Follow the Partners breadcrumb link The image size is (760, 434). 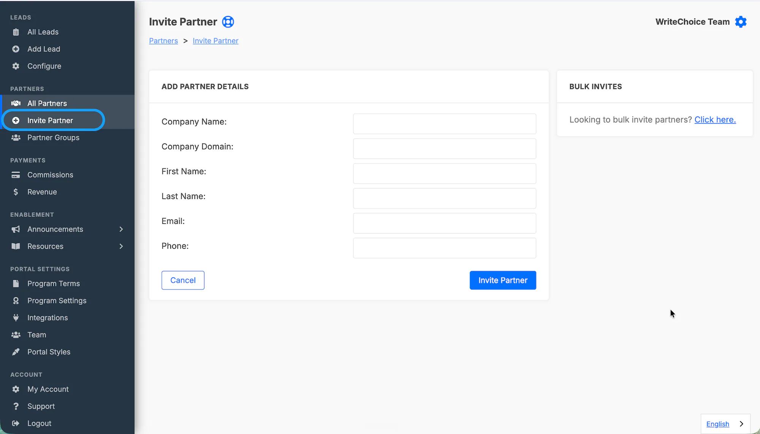pyautogui.click(x=163, y=41)
